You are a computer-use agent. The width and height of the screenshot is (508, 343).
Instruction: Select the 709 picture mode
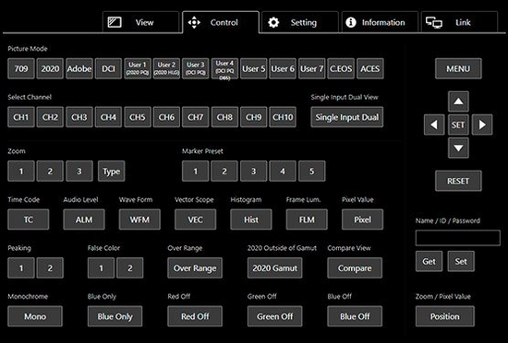point(21,68)
